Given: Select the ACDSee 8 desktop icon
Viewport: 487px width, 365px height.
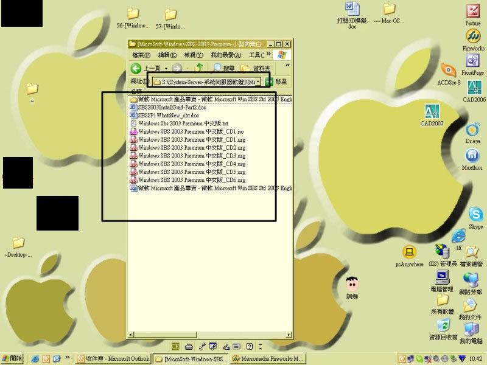Looking at the screenshot, I should point(449,74).
